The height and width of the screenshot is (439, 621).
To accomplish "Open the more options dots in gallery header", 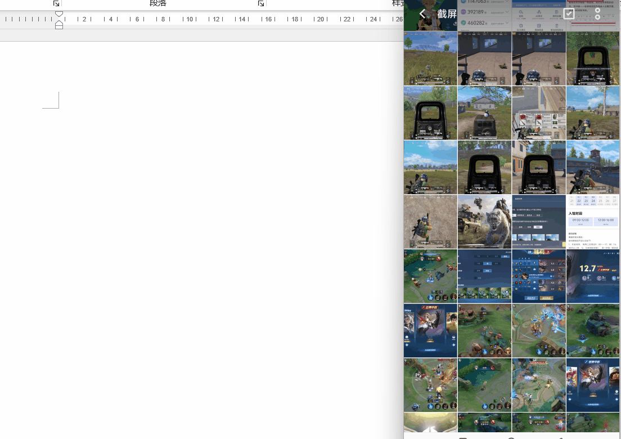I will (597, 14).
